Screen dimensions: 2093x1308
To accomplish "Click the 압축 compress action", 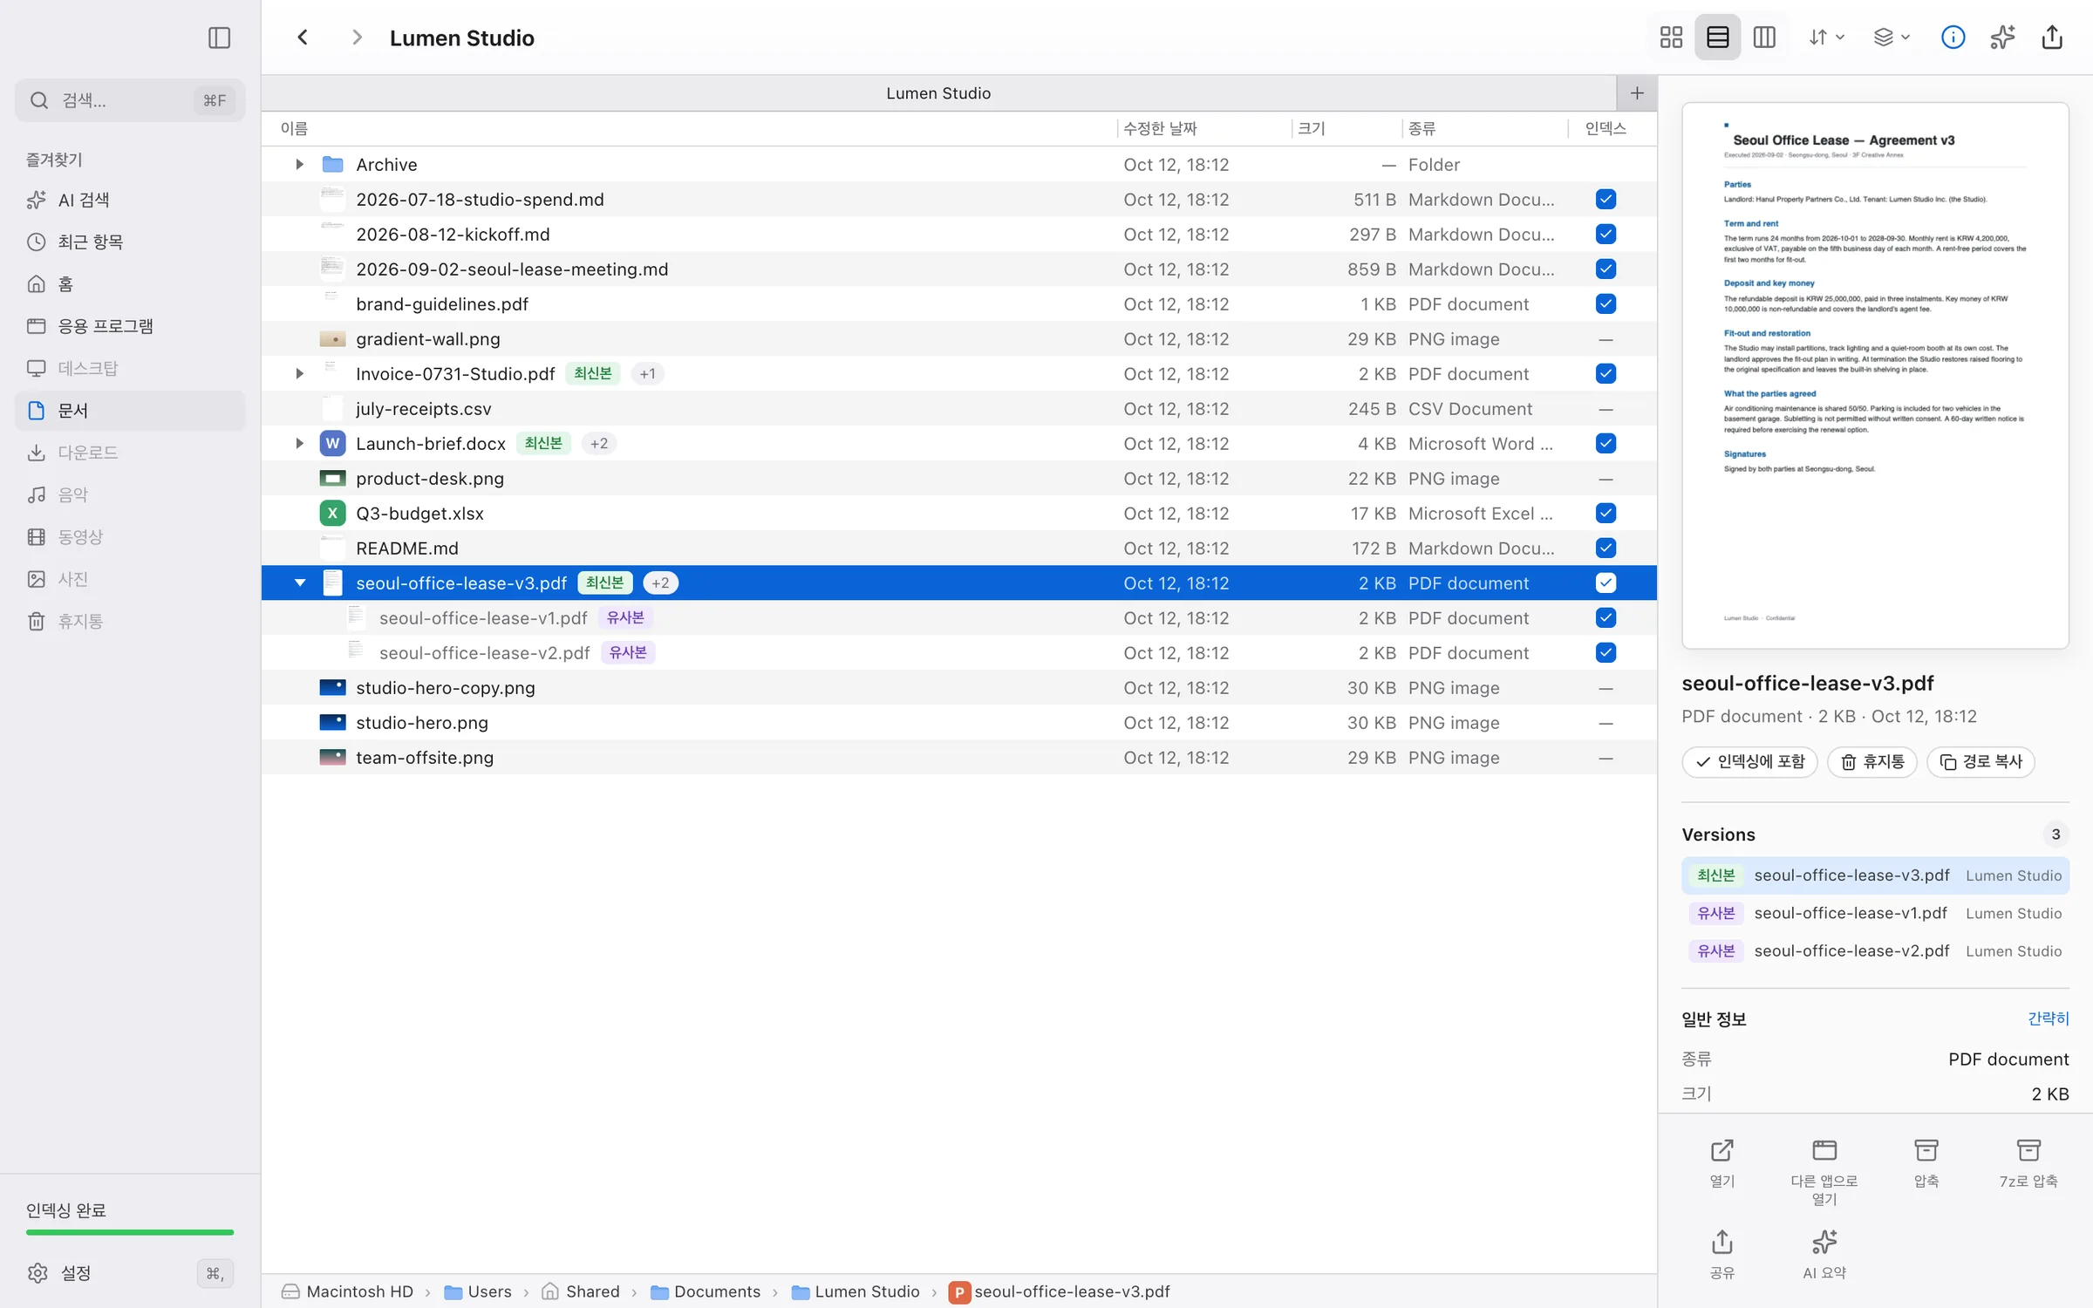I will click(1926, 1163).
